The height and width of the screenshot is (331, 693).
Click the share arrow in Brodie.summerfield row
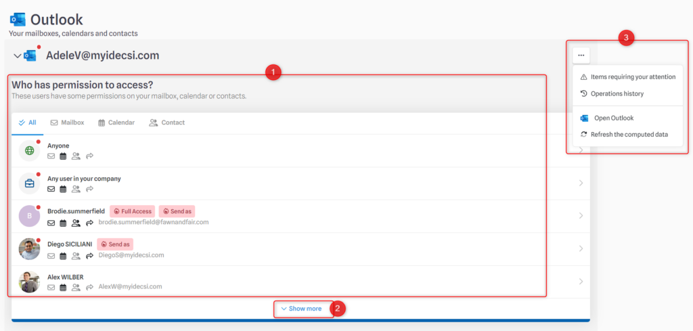89,223
